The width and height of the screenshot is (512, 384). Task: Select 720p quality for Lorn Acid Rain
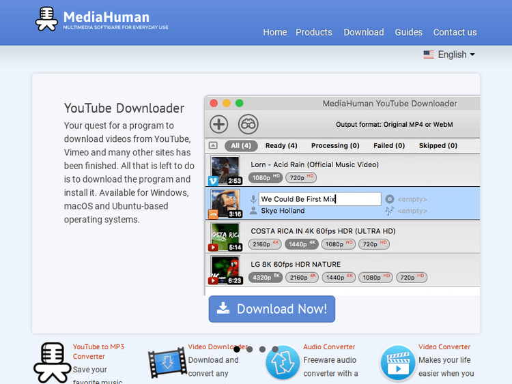301,177
